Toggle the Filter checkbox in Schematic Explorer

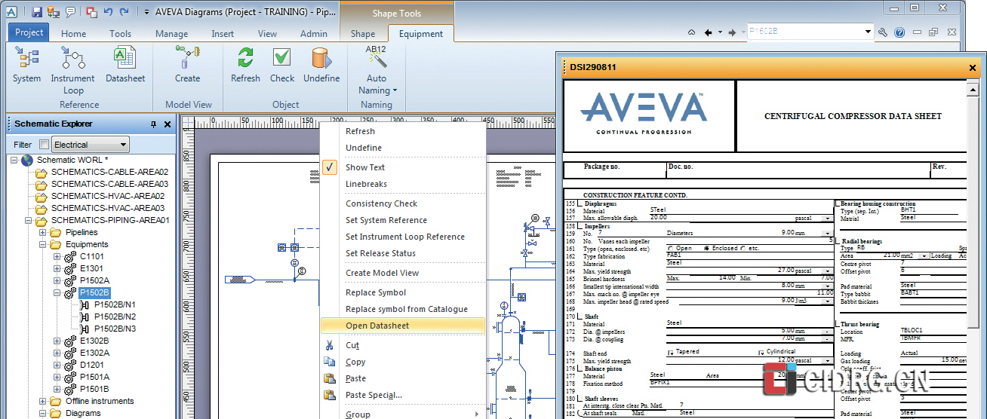44,145
